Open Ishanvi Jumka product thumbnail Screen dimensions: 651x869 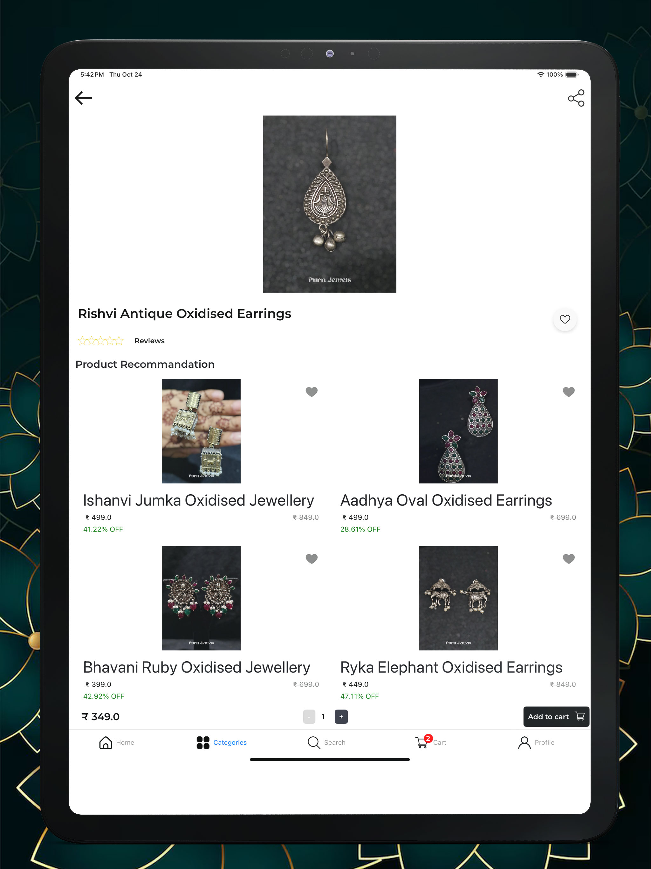(201, 431)
